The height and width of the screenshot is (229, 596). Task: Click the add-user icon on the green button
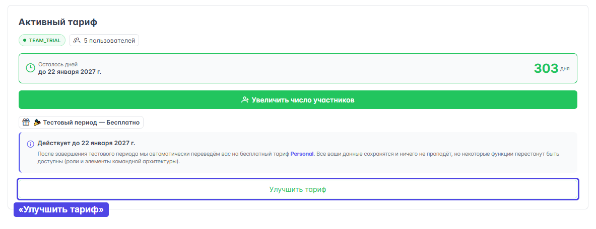245,100
